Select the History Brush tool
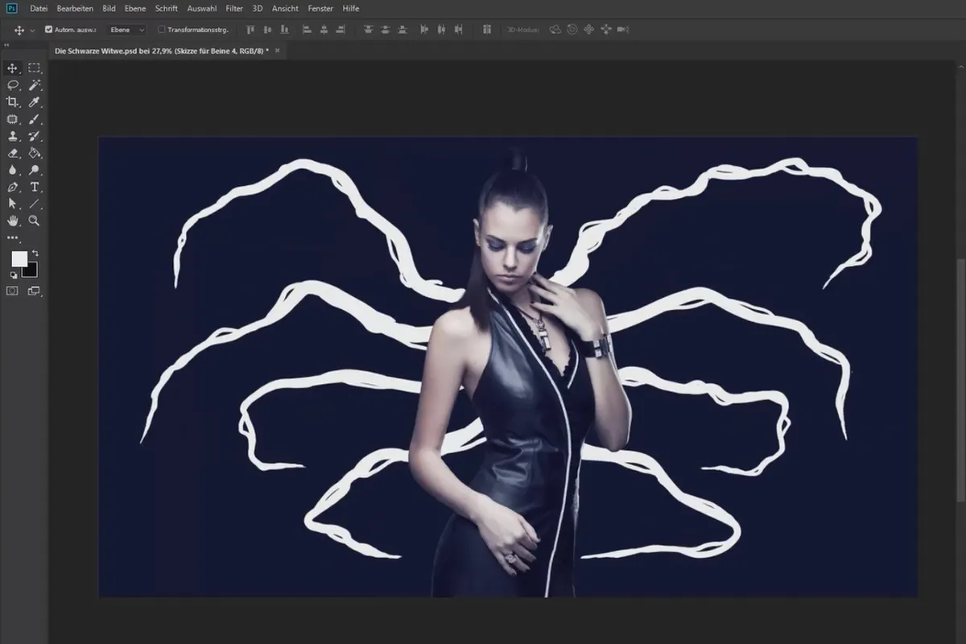966x644 pixels. [35, 136]
